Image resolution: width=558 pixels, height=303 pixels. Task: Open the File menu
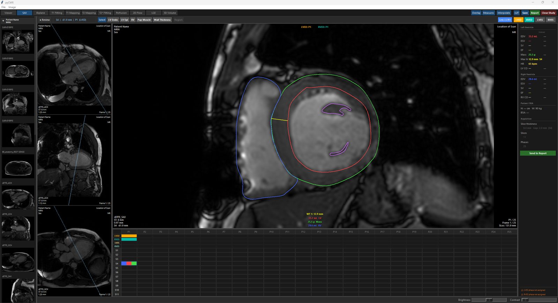point(3,7)
